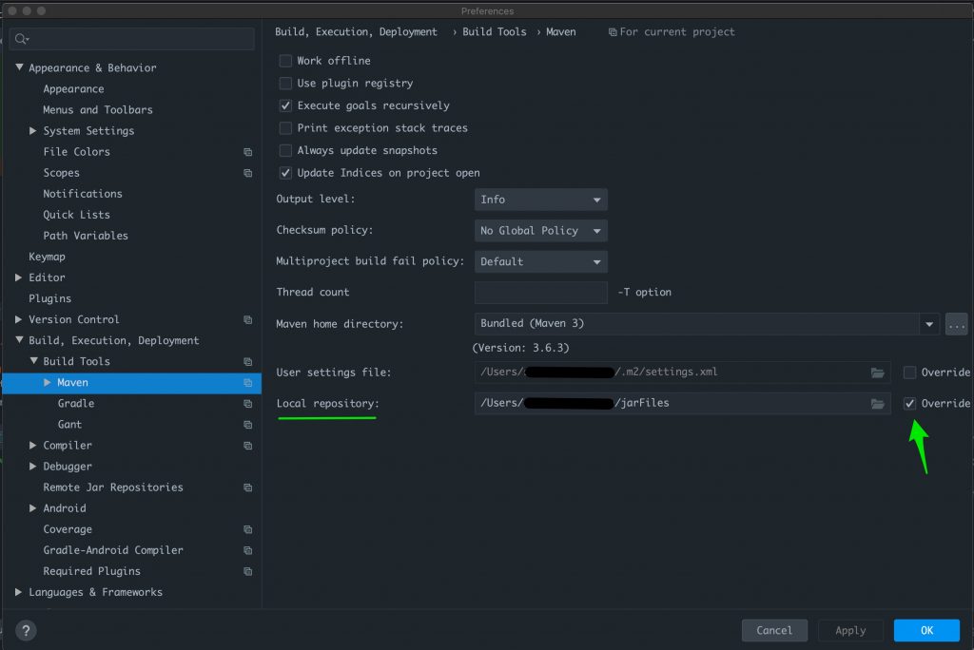Expand the Android node in the sidebar
This screenshot has height=650, width=974.
[34, 507]
